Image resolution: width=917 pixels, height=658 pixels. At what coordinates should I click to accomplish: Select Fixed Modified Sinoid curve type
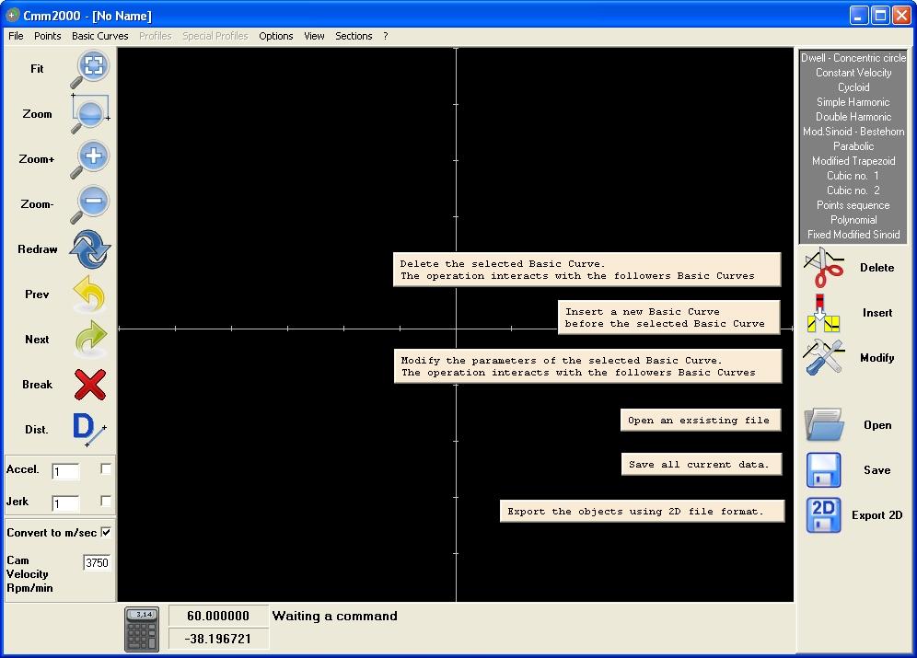853,235
